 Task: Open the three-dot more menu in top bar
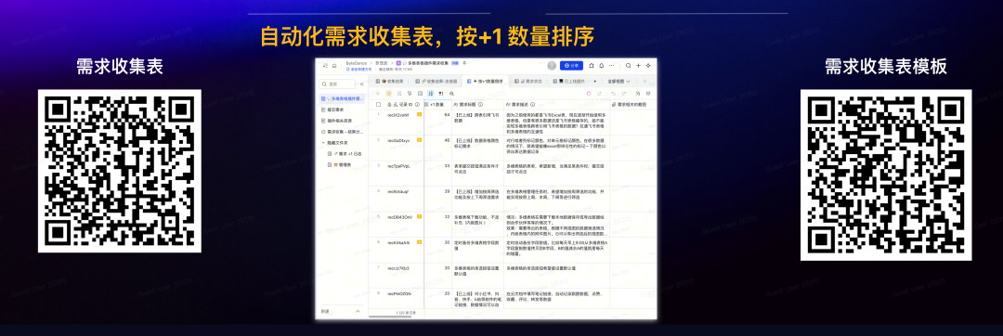pyautogui.click(x=611, y=66)
